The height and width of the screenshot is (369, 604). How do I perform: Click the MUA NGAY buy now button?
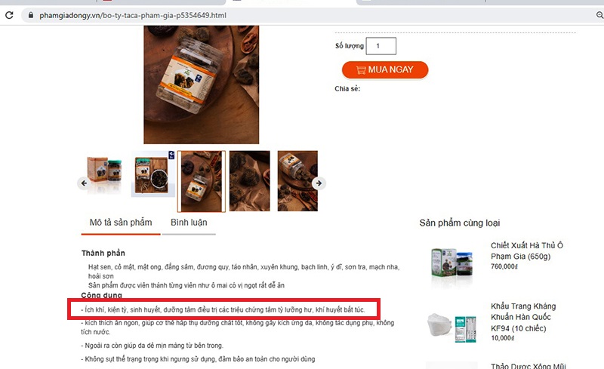point(385,69)
